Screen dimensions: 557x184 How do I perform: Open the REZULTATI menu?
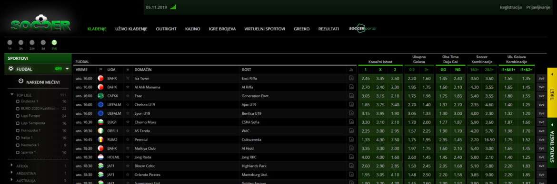pyautogui.click(x=328, y=29)
